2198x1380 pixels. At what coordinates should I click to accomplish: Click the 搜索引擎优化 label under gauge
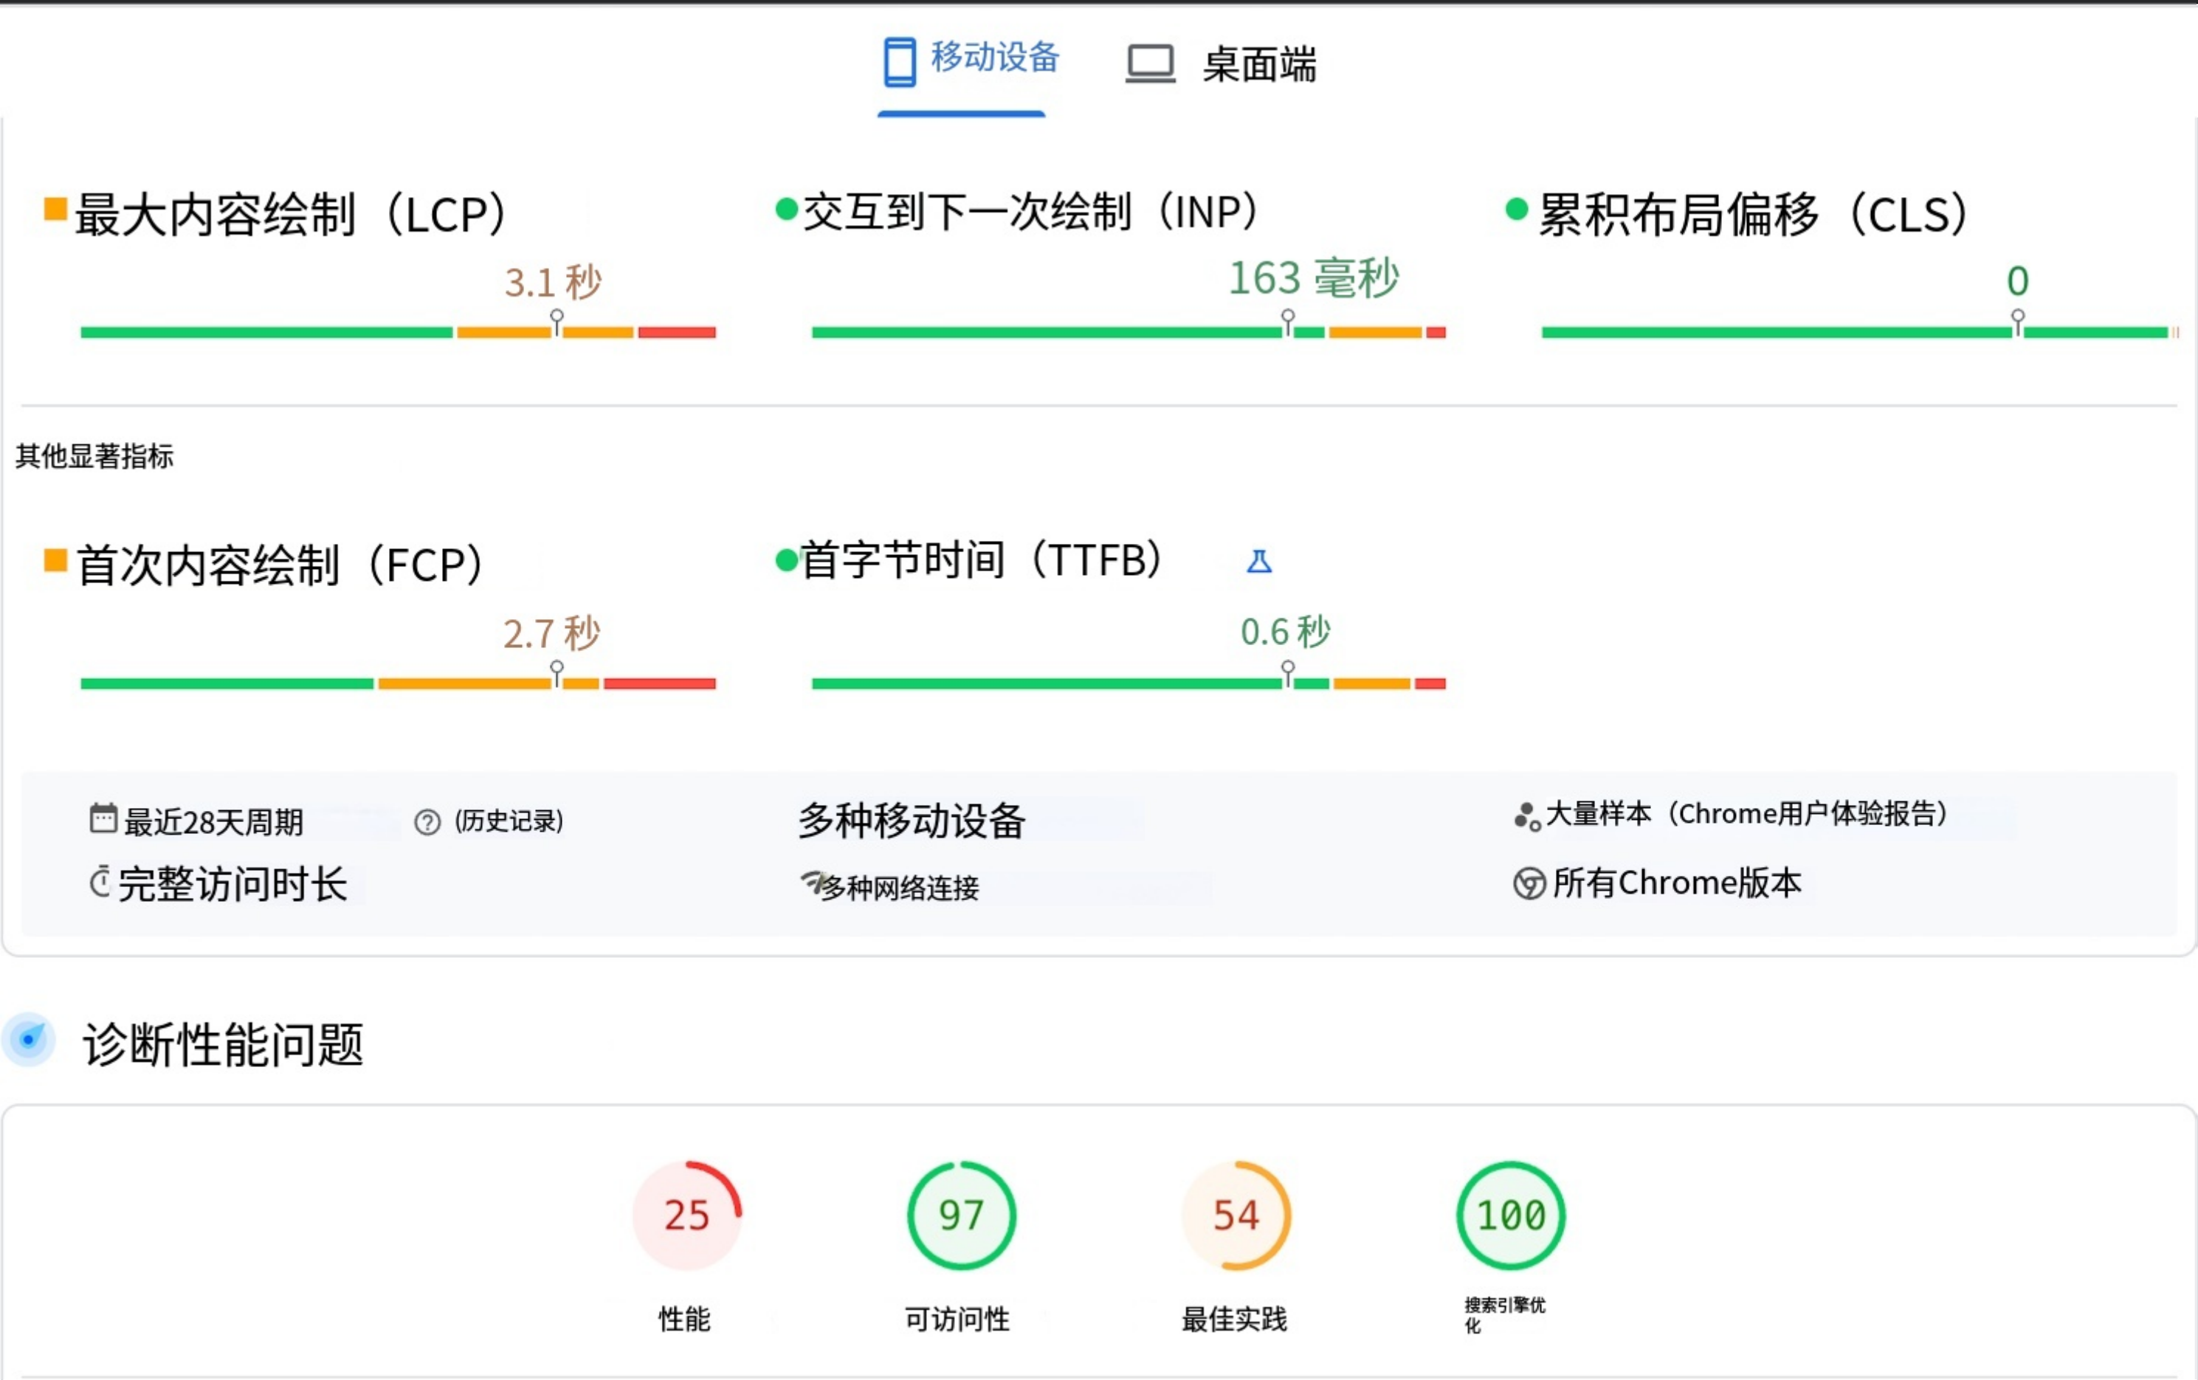(x=1505, y=1315)
